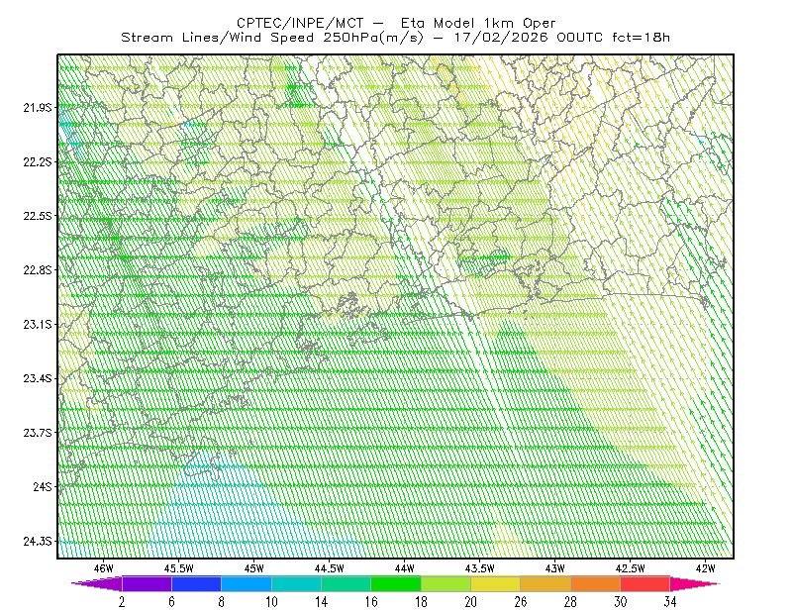Image resolution: width=792 pixels, height=612 pixels.
Task: Click the cyan color bar segment 10–14
Action: coord(296,583)
